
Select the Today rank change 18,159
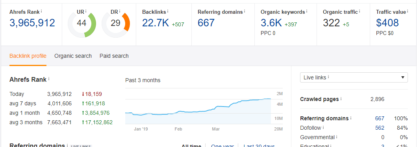coord(92,94)
